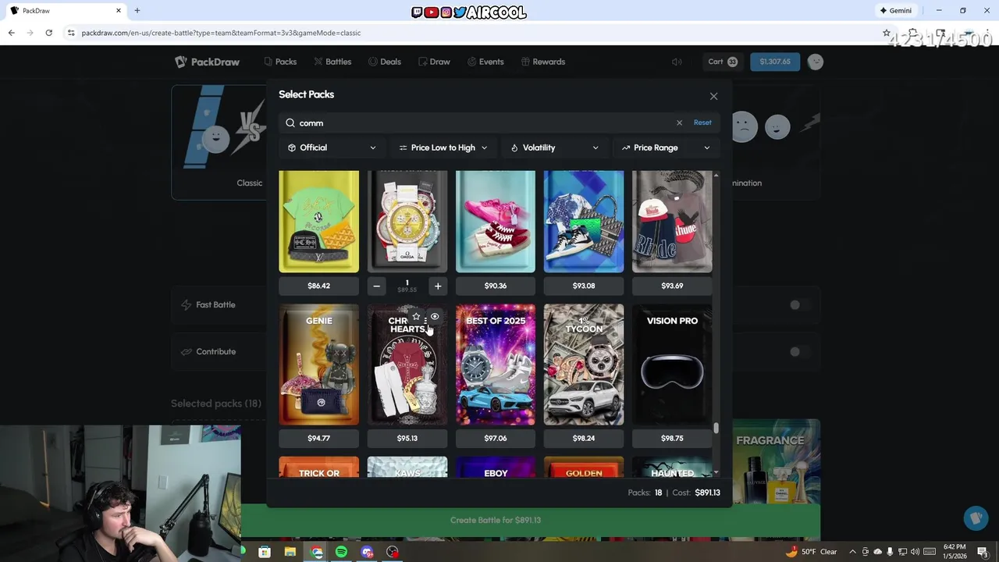Close the Select Packs dialog
This screenshot has width=999, height=562.
pos(713,96)
